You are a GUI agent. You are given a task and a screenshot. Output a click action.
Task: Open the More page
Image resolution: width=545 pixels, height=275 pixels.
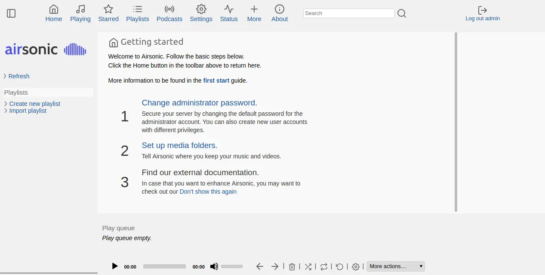[254, 13]
